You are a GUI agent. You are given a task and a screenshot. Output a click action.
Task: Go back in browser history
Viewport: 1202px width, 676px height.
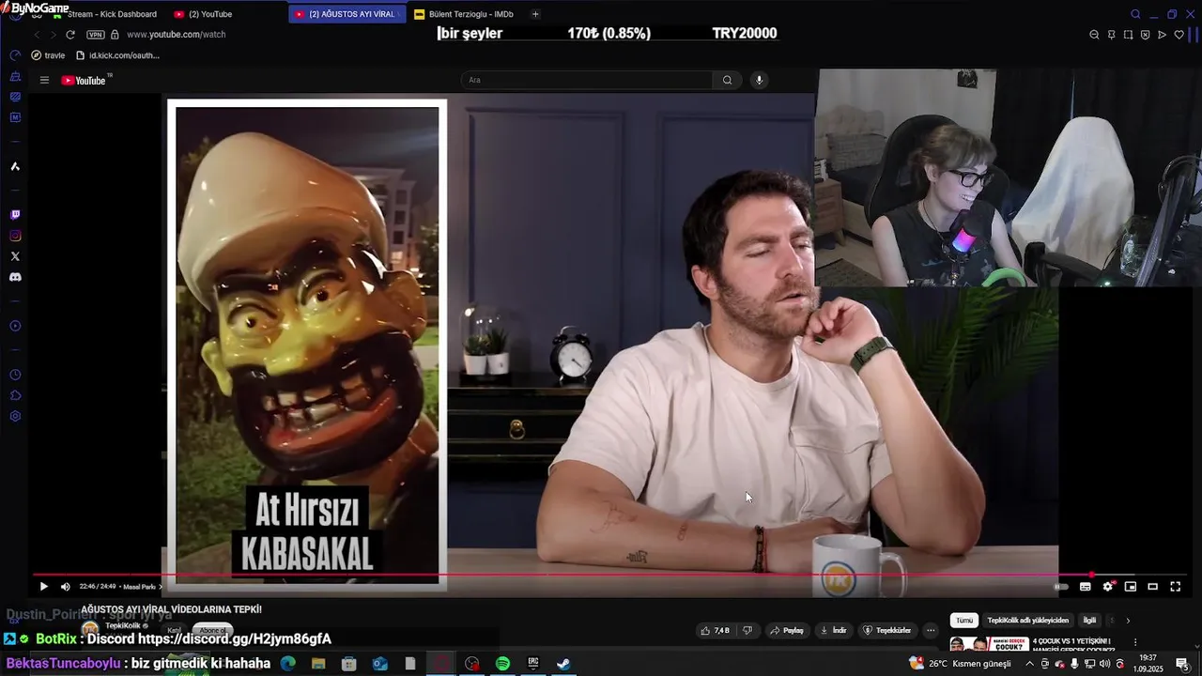pyautogui.click(x=37, y=35)
